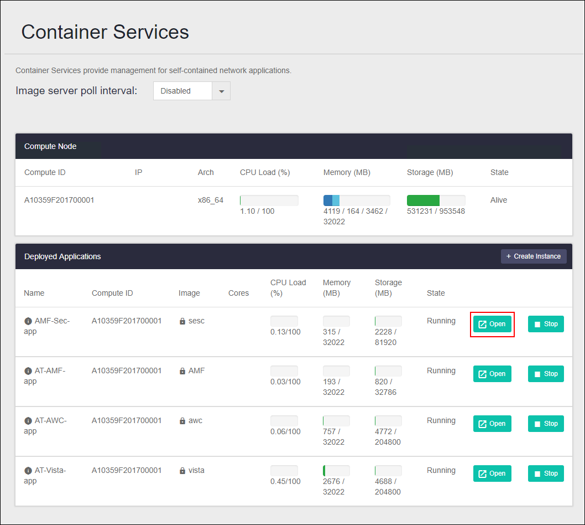Image resolution: width=585 pixels, height=525 pixels.
Task: Open the AT-AMF-app application
Action: coord(492,374)
